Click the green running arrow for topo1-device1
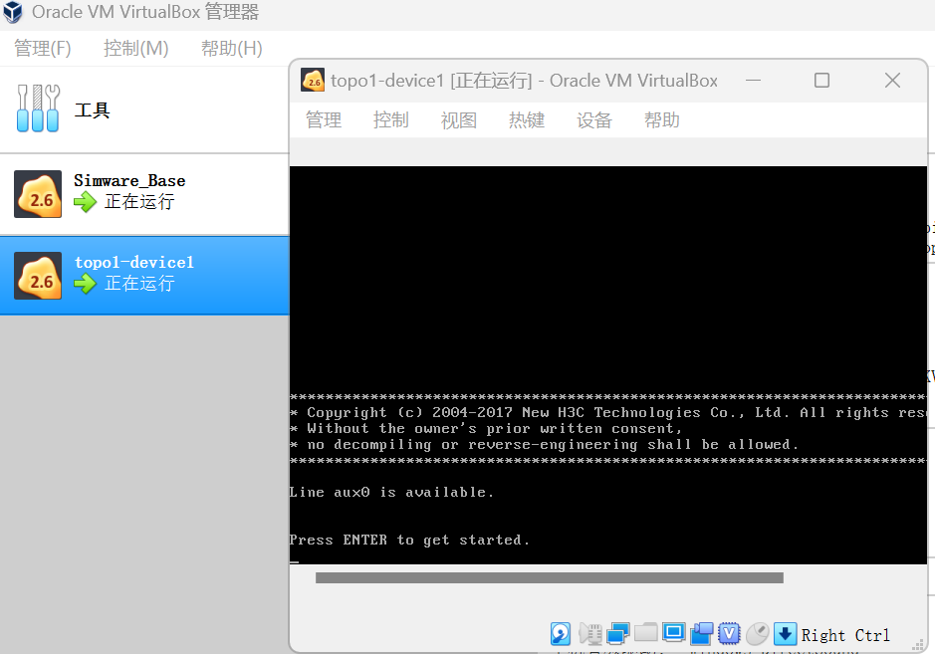Image resolution: width=935 pixels, height=654 pixels. [x=86, y=284]
